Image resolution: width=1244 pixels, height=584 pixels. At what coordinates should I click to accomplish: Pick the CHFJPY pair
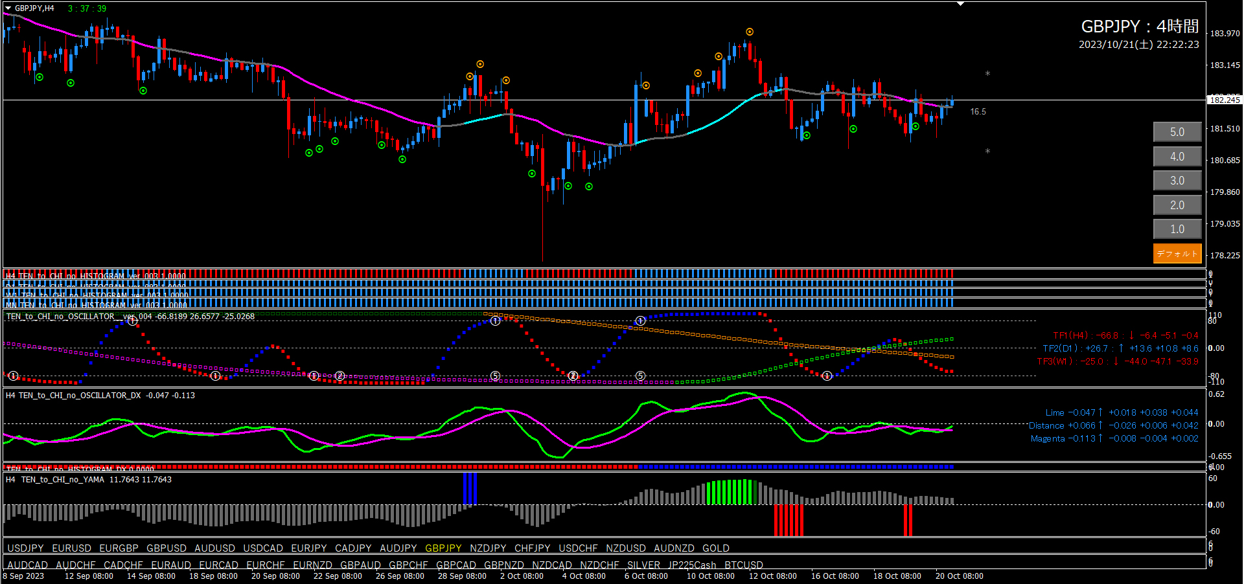[533, 548]
